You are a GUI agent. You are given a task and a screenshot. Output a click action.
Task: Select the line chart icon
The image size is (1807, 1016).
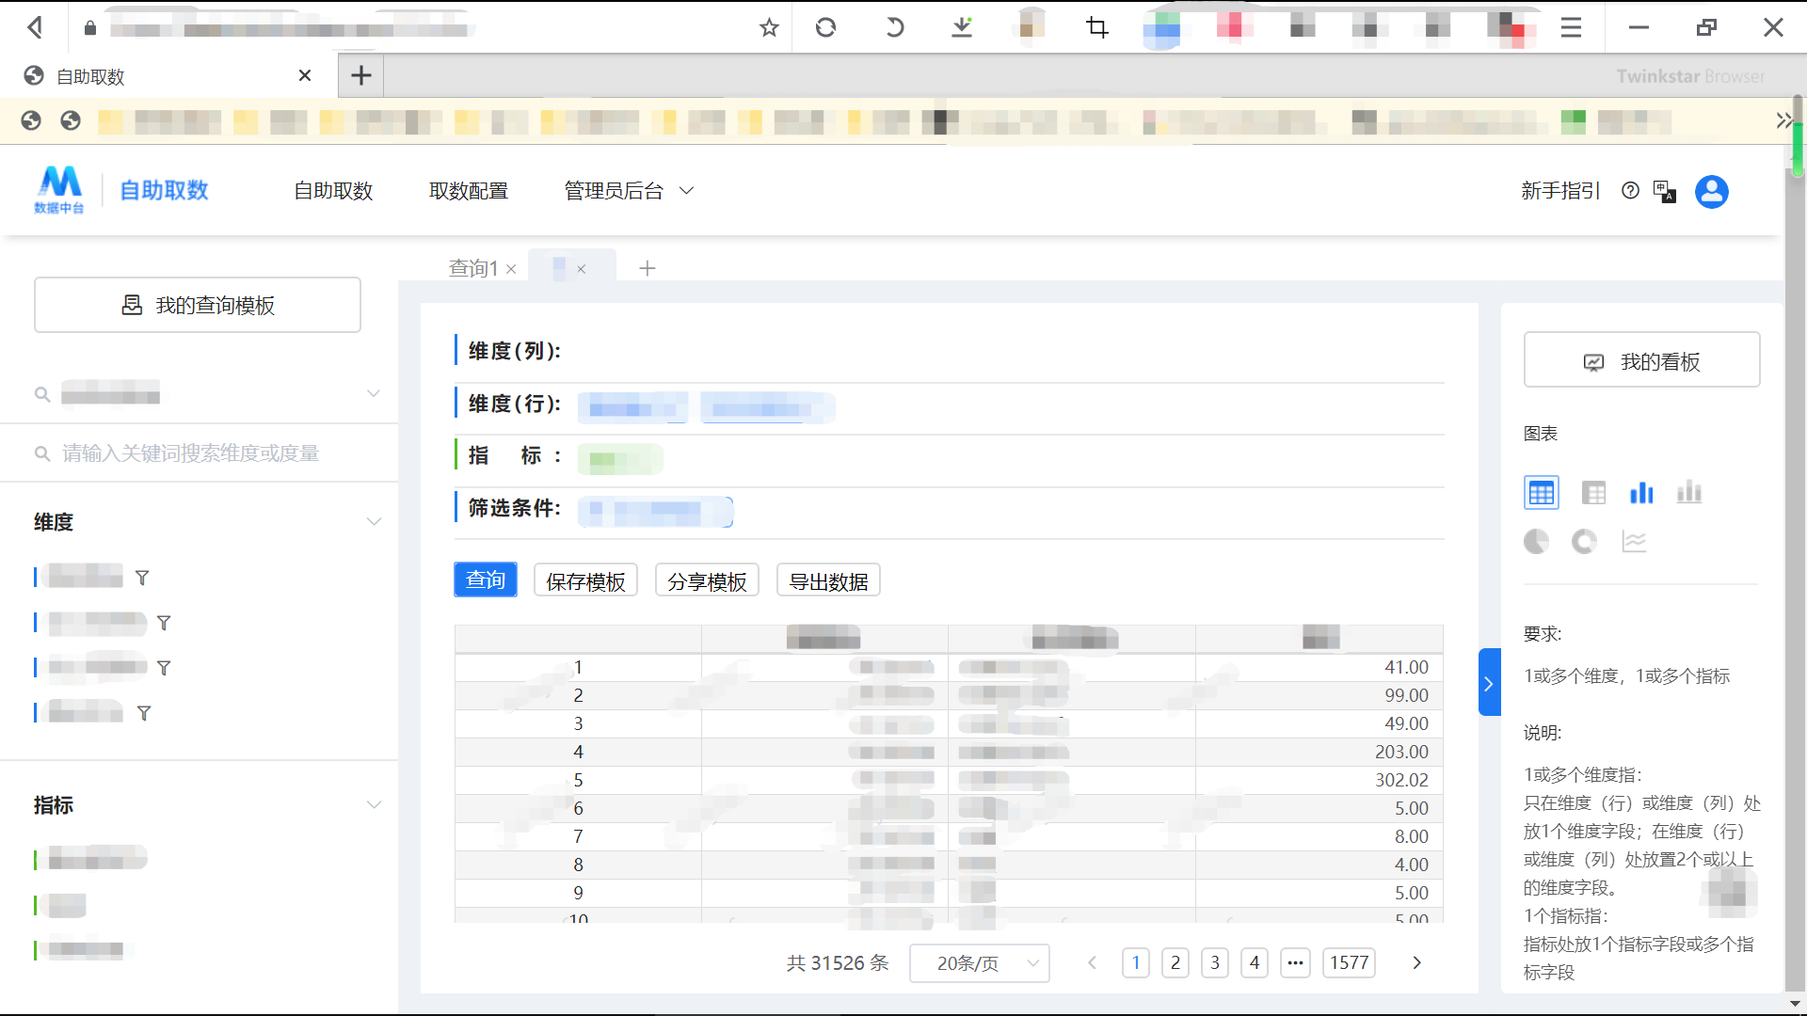pos(1634,541)
